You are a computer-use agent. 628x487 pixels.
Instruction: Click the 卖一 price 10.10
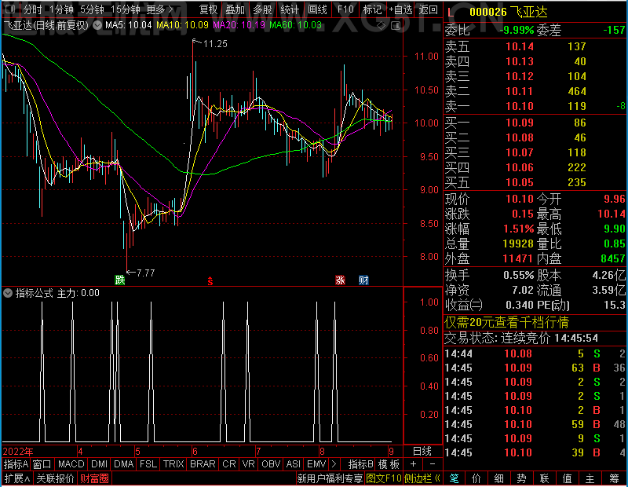(x=520, y=106)
